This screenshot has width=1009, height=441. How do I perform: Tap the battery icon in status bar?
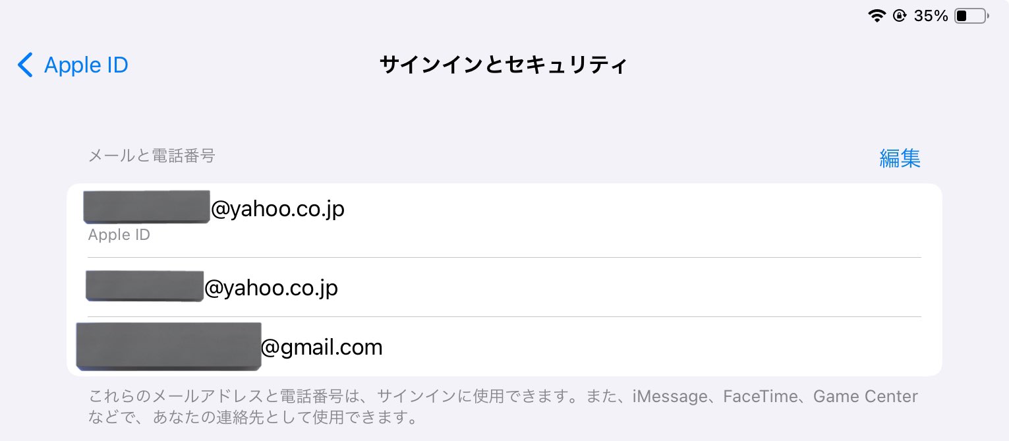tap(971, 16)
